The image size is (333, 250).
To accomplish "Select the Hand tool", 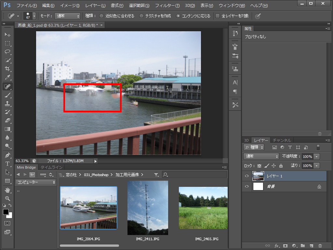I will click(7, 189).
